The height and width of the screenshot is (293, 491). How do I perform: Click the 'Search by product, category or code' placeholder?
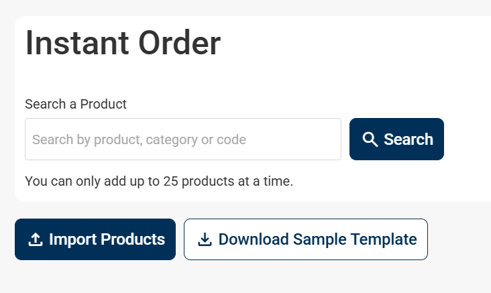pyautogui.click(x=139, y=139)
